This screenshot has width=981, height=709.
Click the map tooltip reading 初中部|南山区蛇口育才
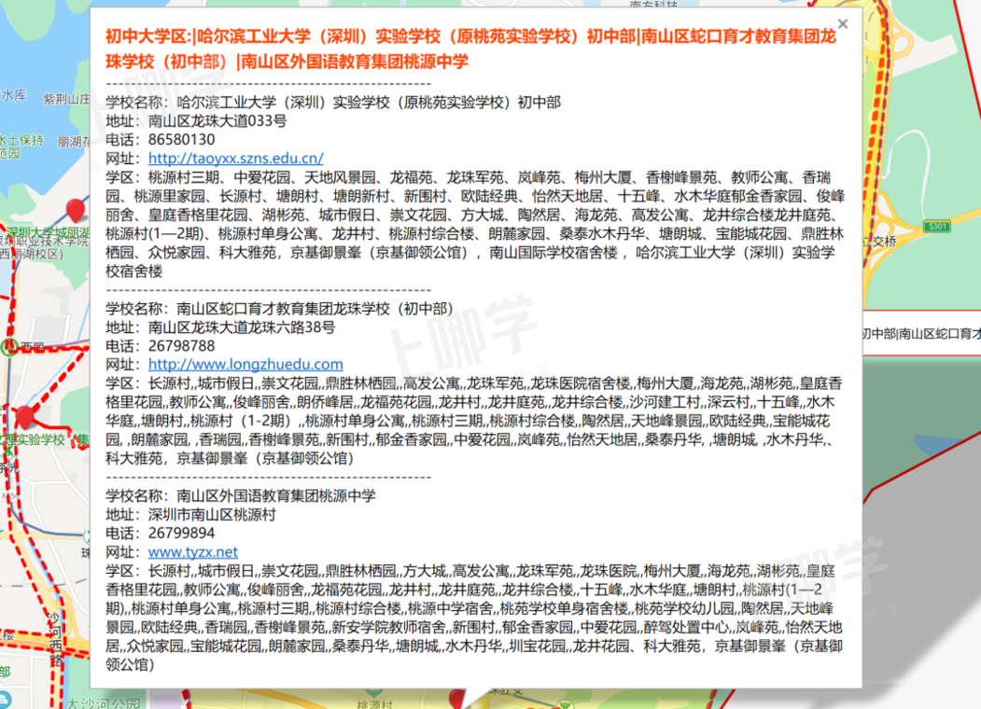tap(921, 333)
